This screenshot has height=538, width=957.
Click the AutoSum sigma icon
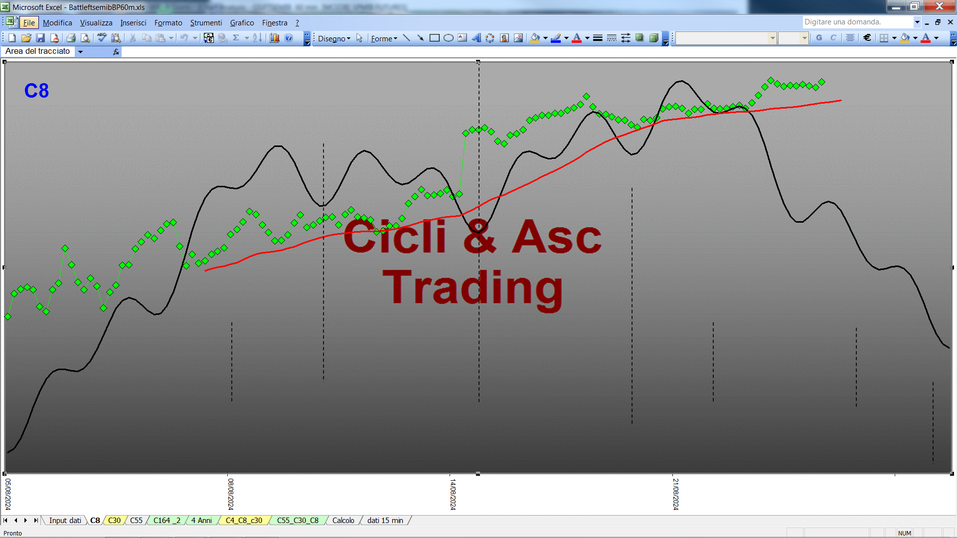point(236,38)
